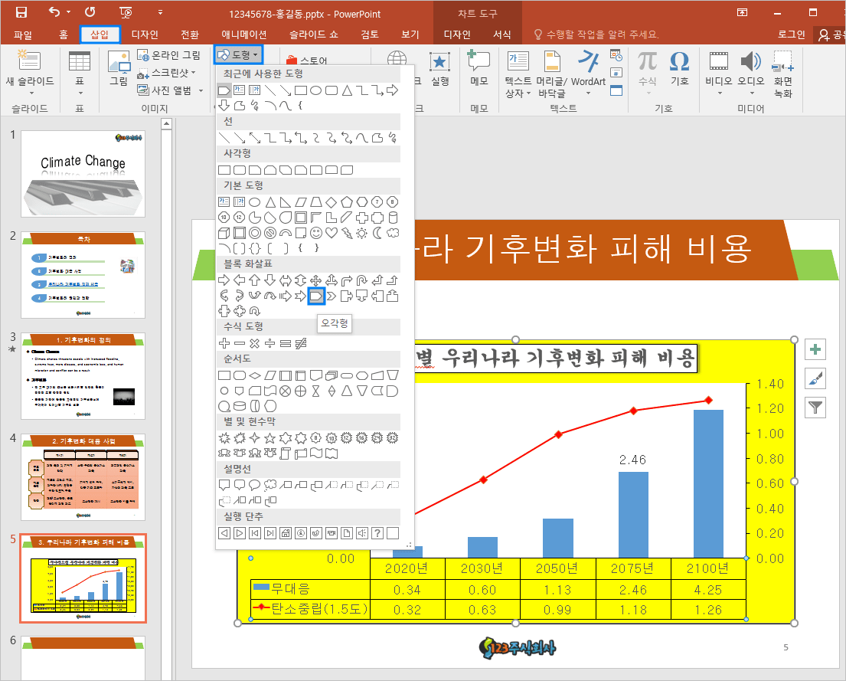Click the Undo arrow in quick access toolbar
Viewport: 846px width, 681px height.
coord(54,12)
